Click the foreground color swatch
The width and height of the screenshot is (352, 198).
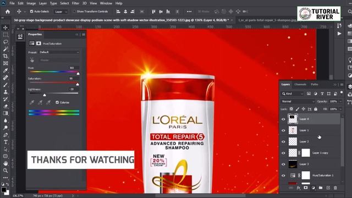click(x=4, y=190)
